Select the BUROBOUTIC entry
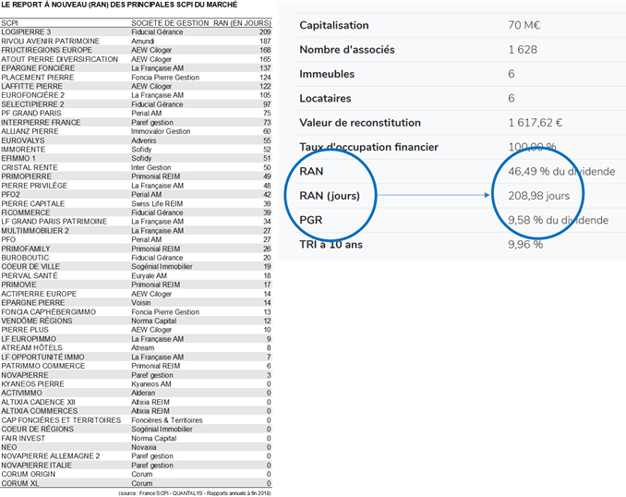This screenshot has width=626, height=497. 25,258
